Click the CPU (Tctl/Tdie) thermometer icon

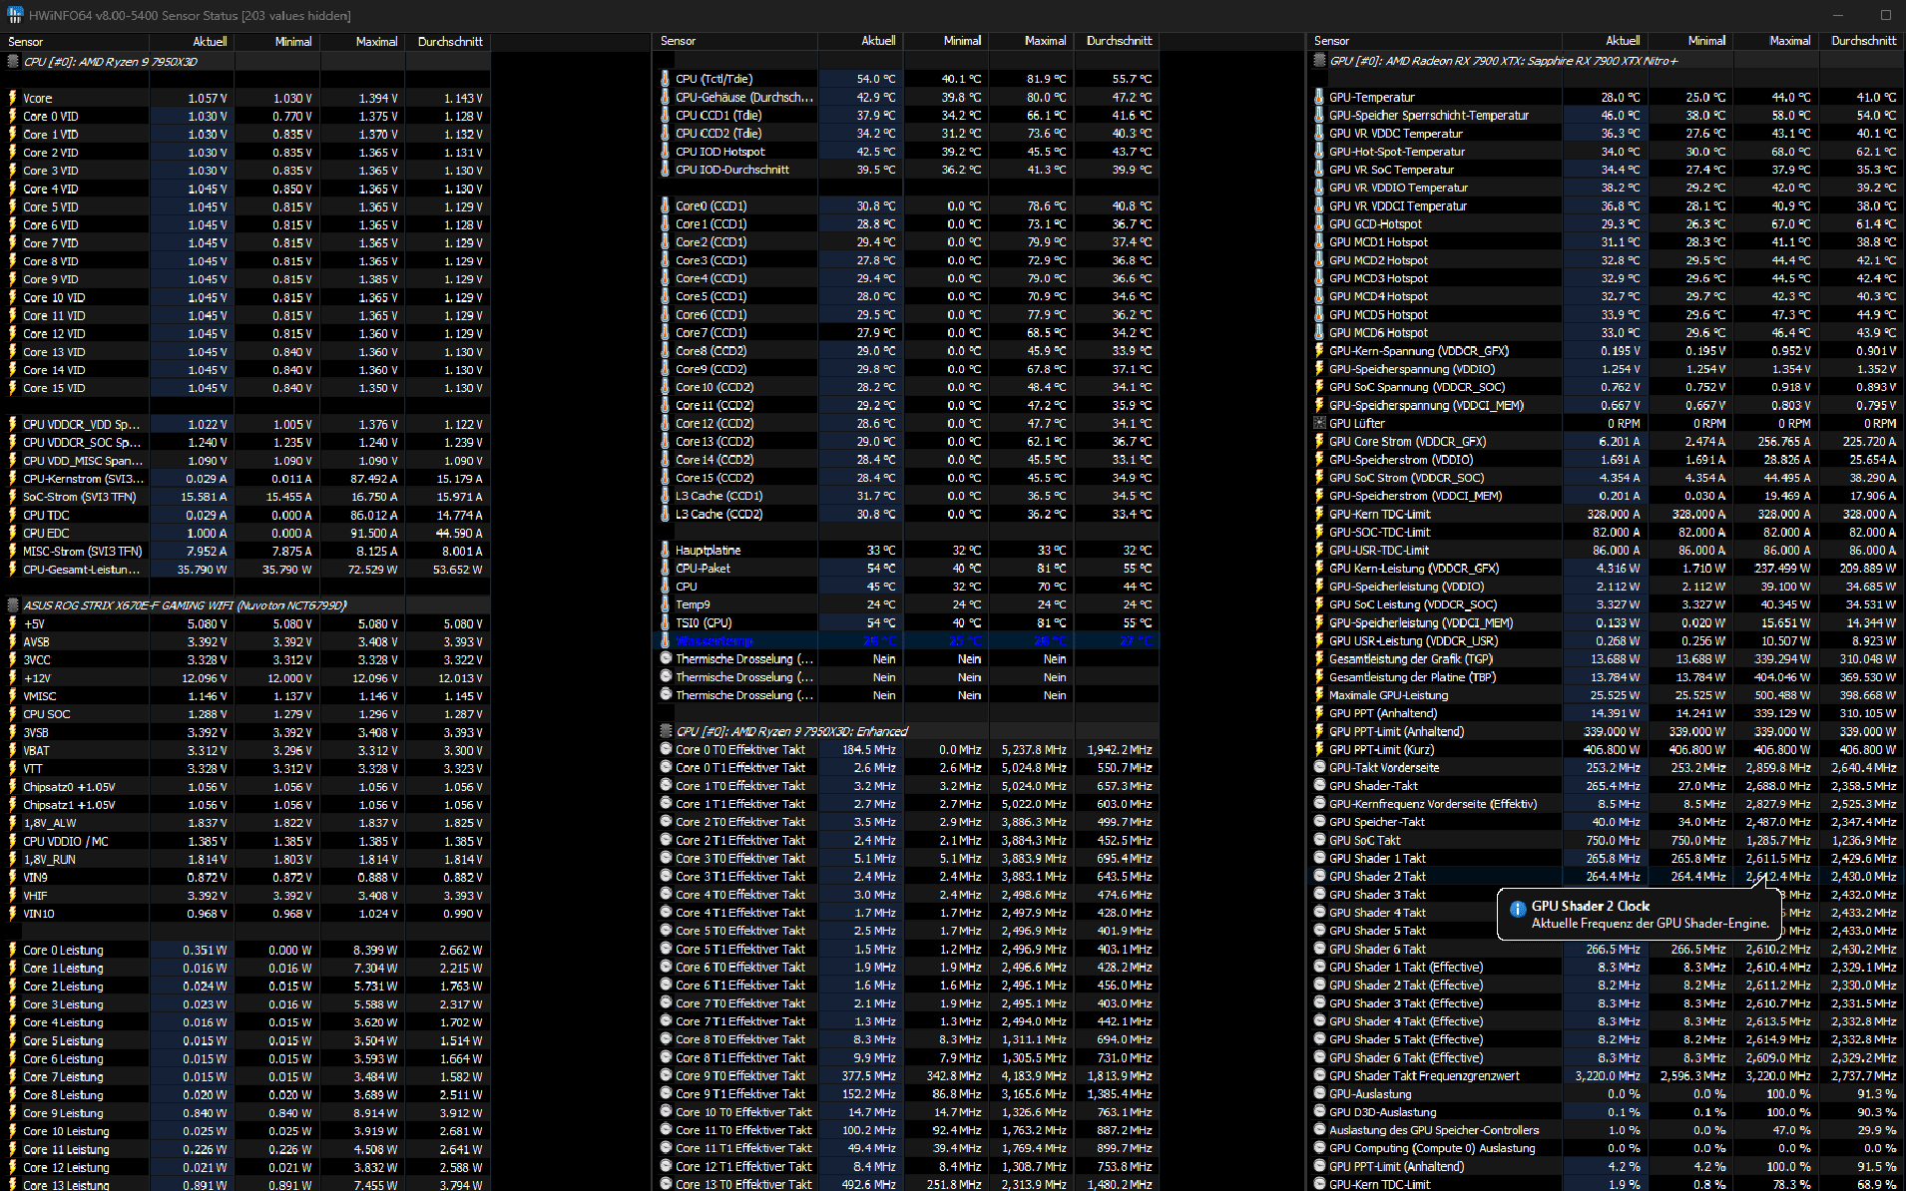click(x=666, y=79)
